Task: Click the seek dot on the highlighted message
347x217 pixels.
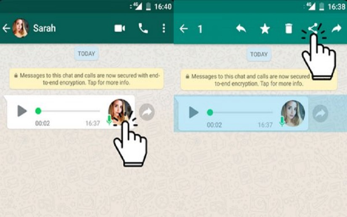Action: point(210,112)
